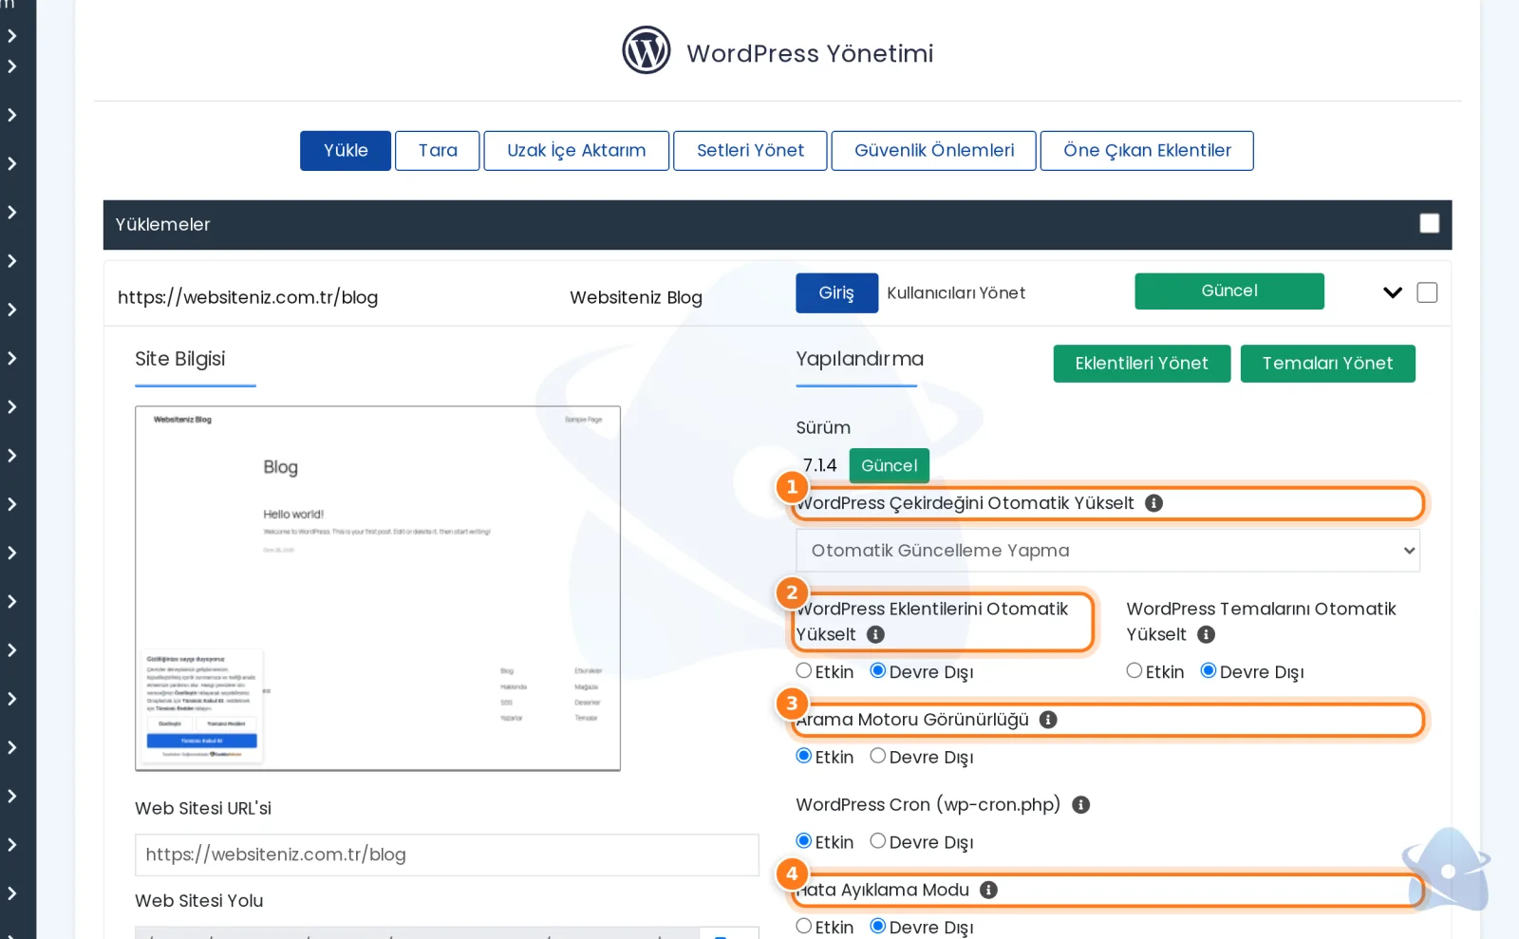Select Devre Dışı for WordPress Cron
1519x939 pixels.
point(878,841)
